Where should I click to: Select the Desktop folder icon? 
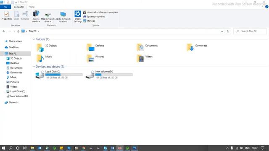tap(90, 47)
